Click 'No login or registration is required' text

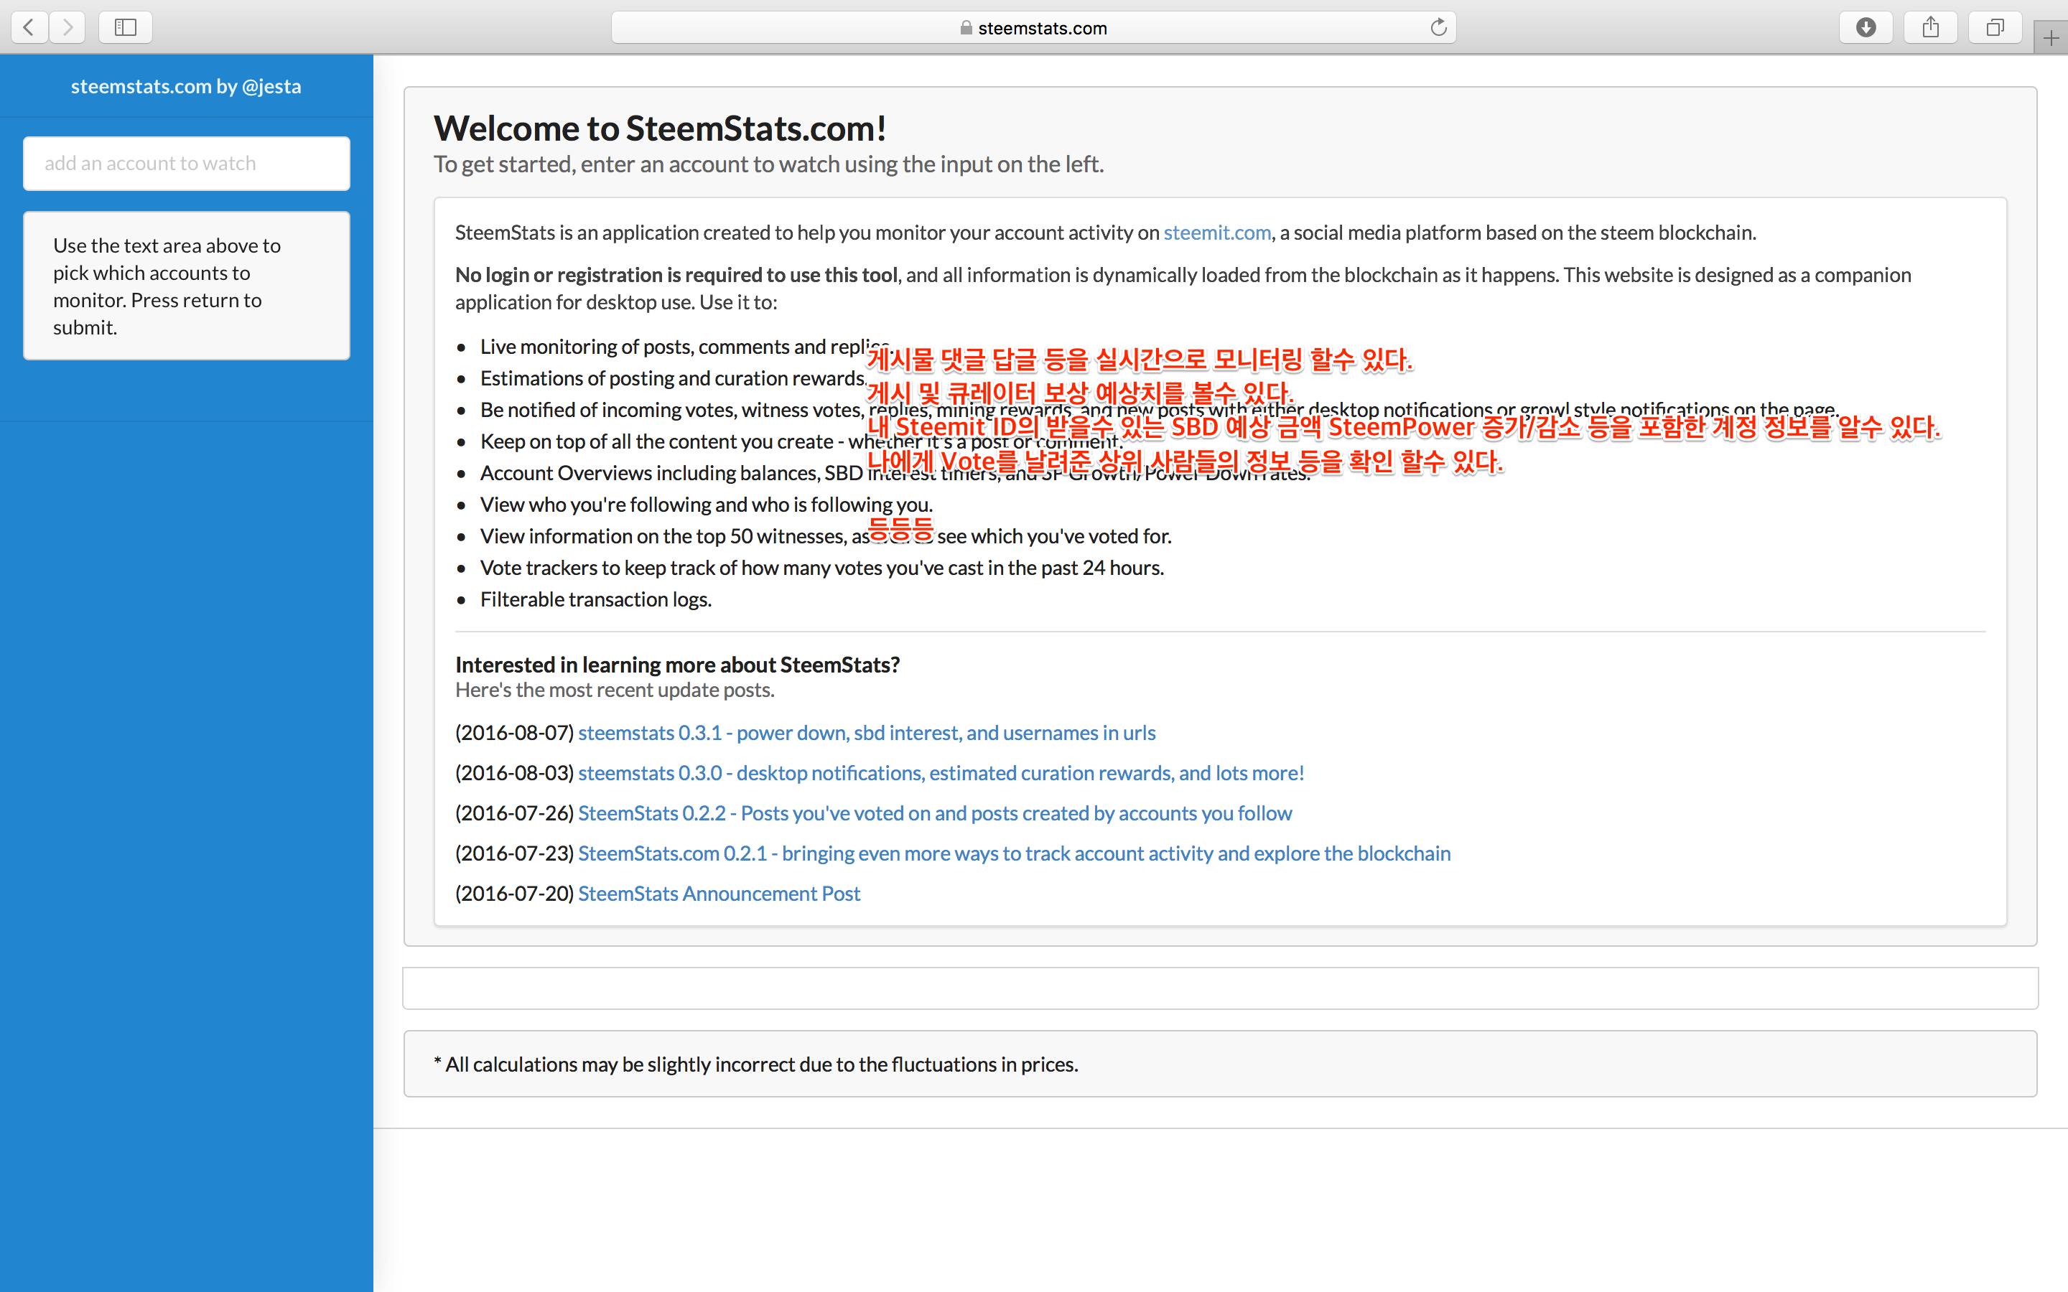(676, 274)
